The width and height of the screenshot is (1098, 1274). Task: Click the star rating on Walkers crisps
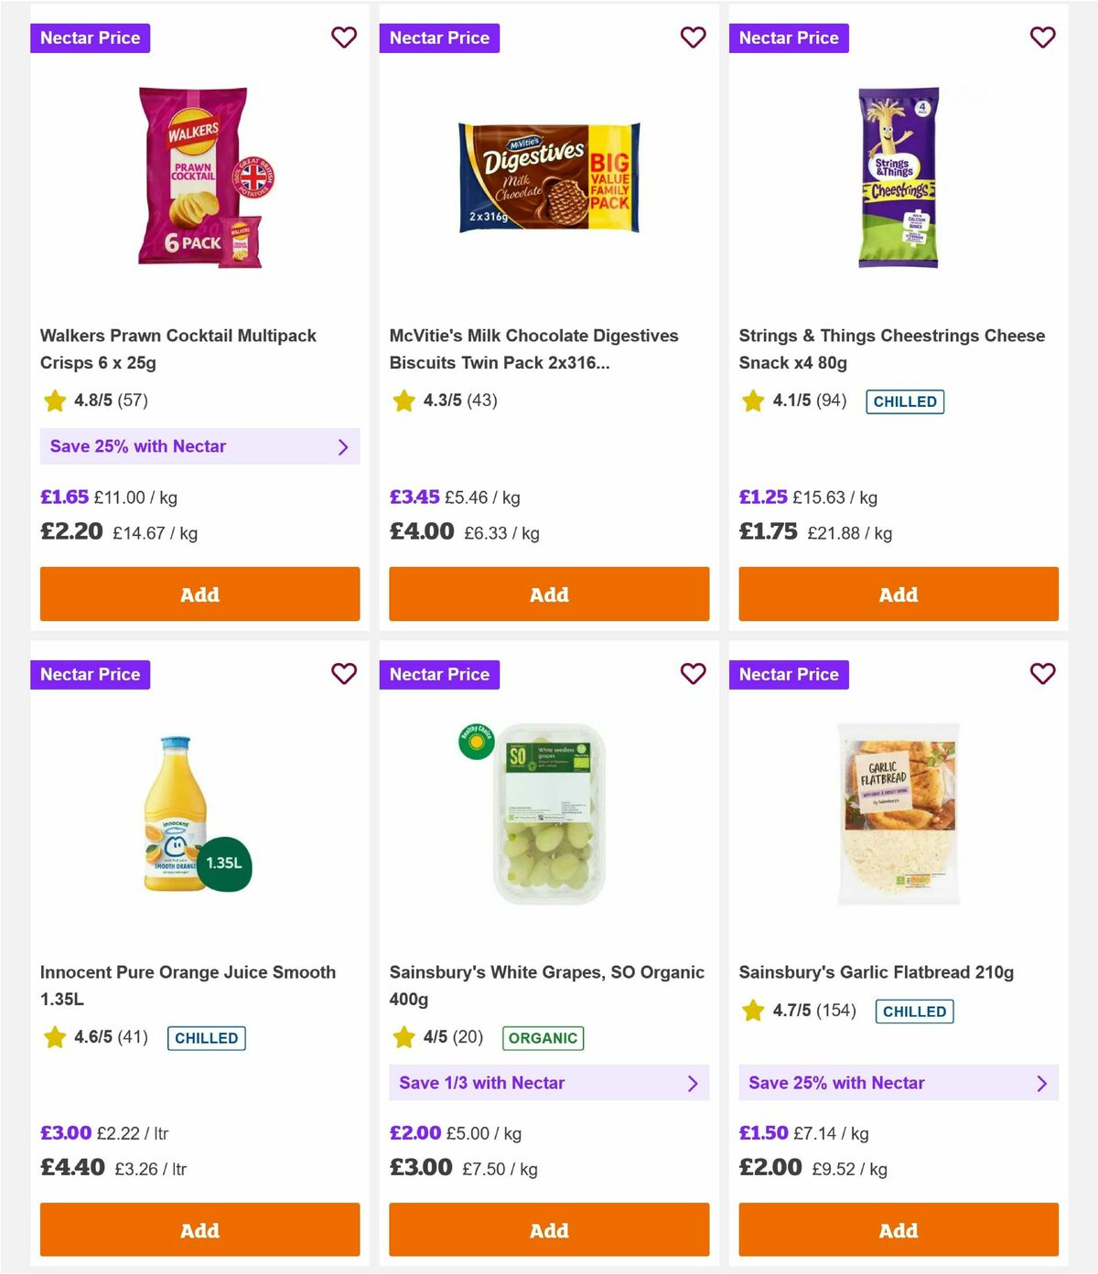[x=55, y=400]
